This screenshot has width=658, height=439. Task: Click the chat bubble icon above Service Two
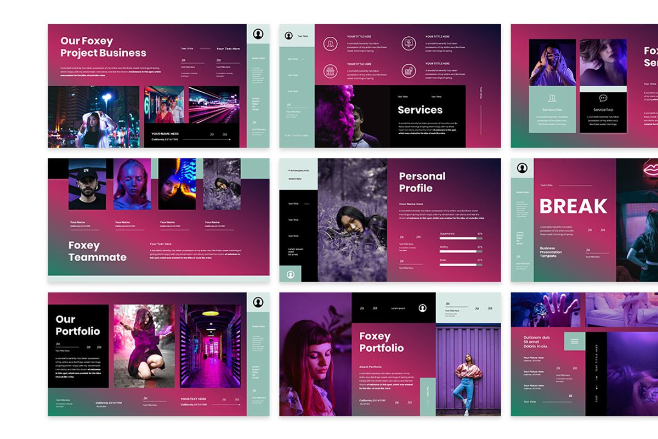(x=603, y=98)
